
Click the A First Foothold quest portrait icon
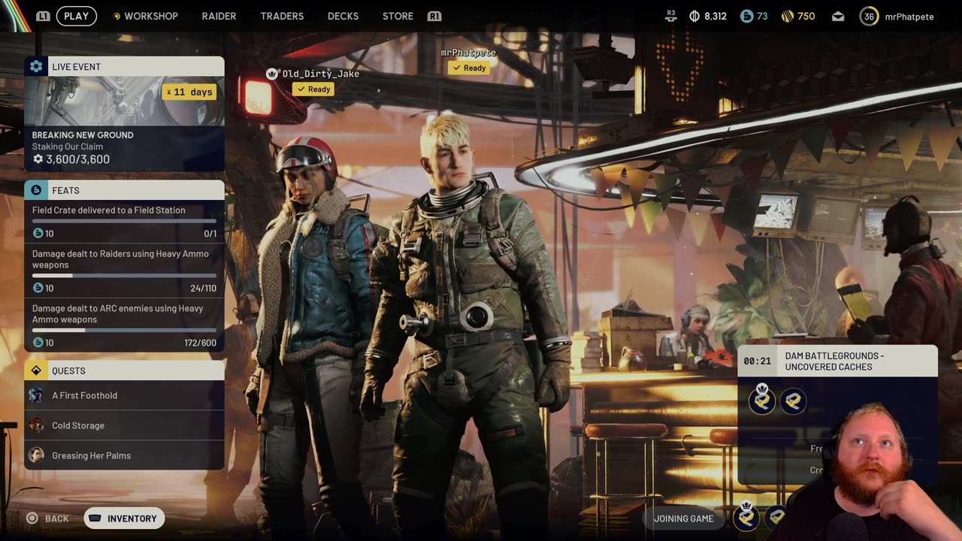click(x=36, y=395)
